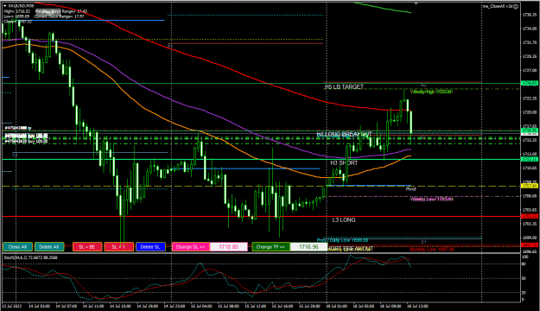Click the Monthly Low label
Viewport: 540px width, 311px height.
432,250
